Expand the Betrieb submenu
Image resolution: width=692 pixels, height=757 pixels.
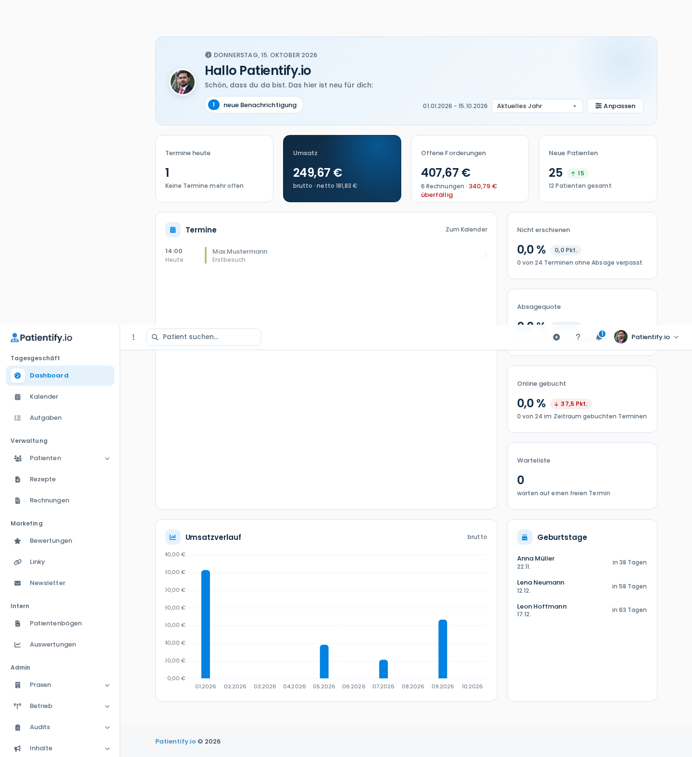[x=60, y=706]
